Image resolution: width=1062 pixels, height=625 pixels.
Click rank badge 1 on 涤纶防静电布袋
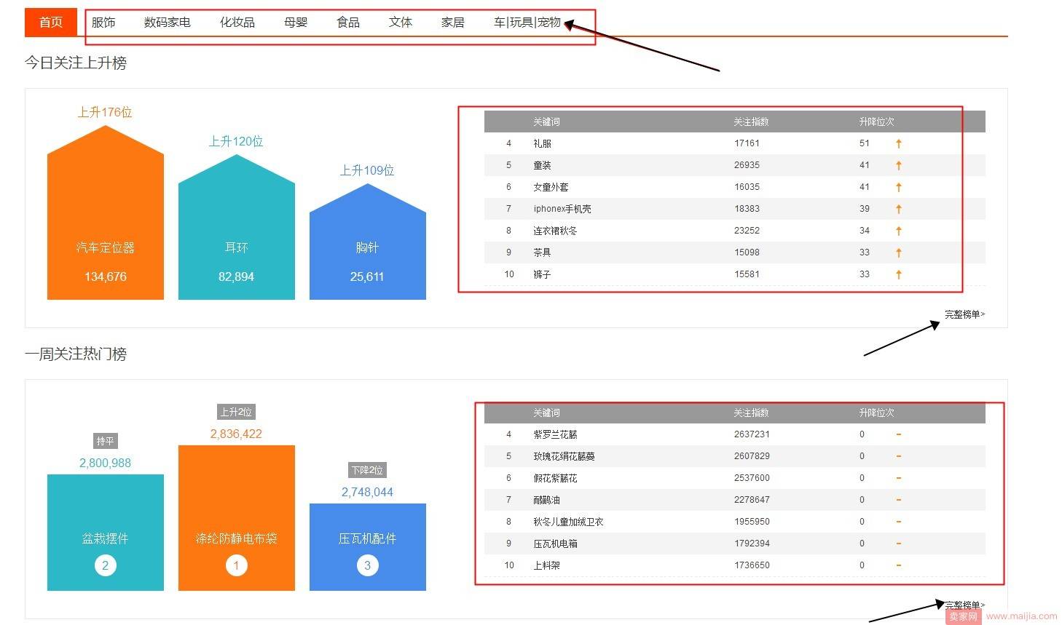click(237, 565)
